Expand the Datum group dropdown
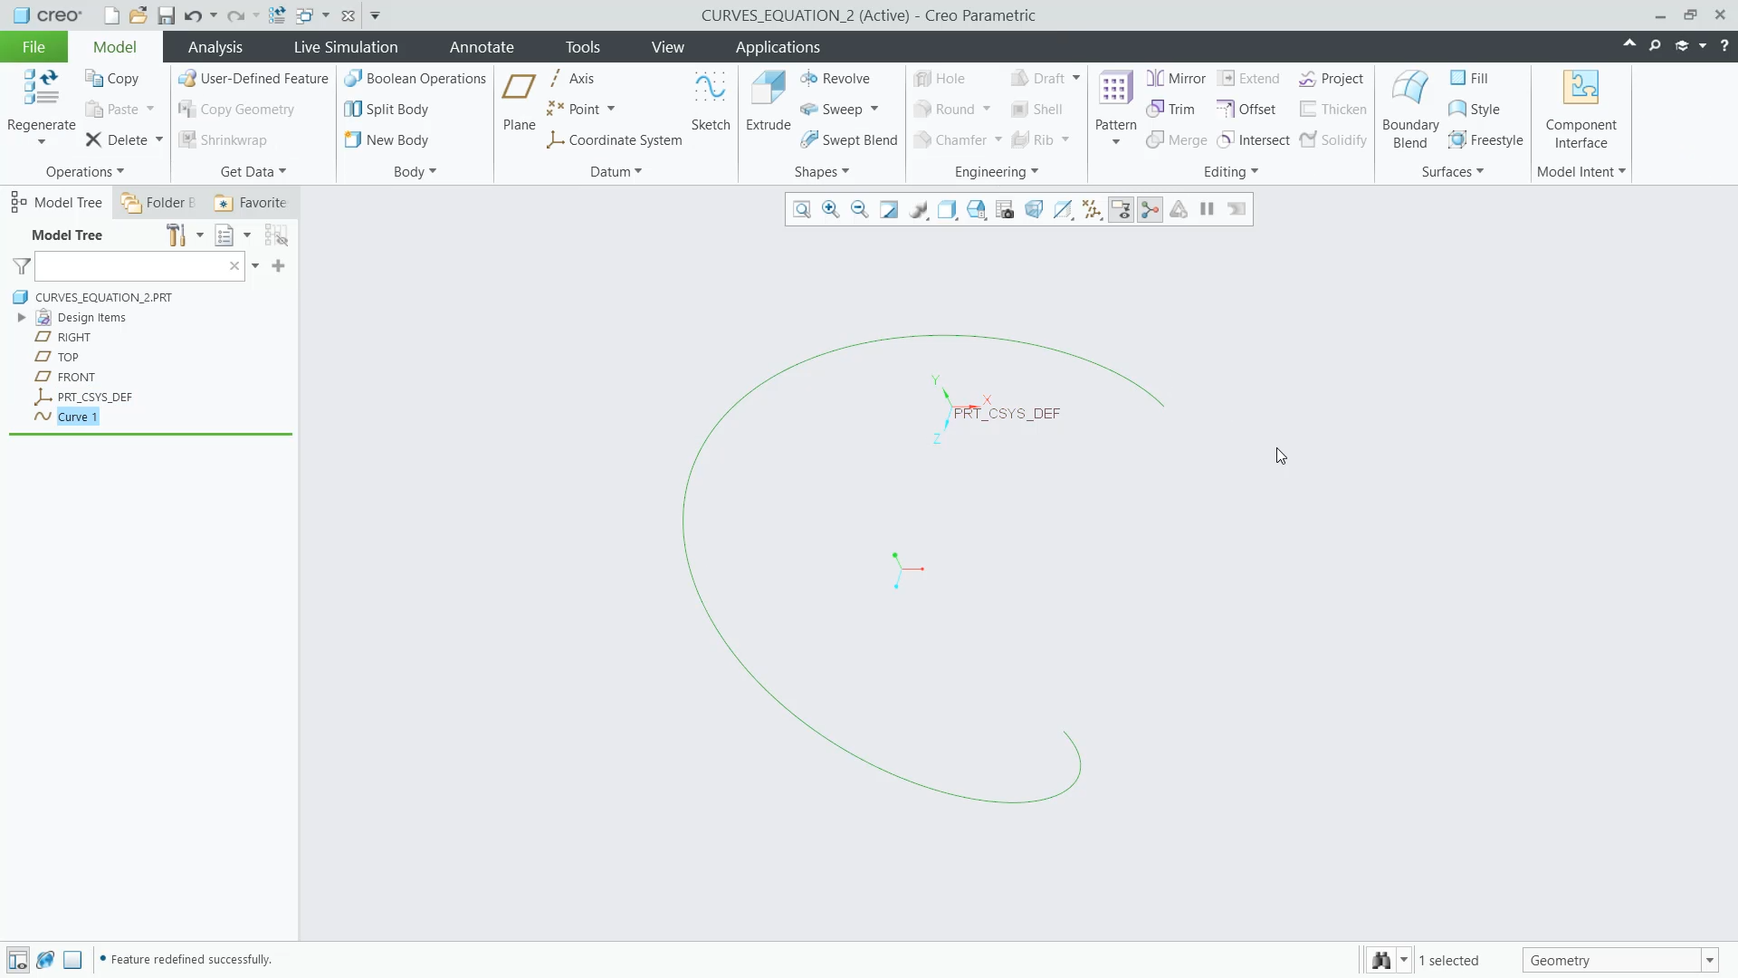The width and height of the screenshot is (1738, 978). (616, 172)
